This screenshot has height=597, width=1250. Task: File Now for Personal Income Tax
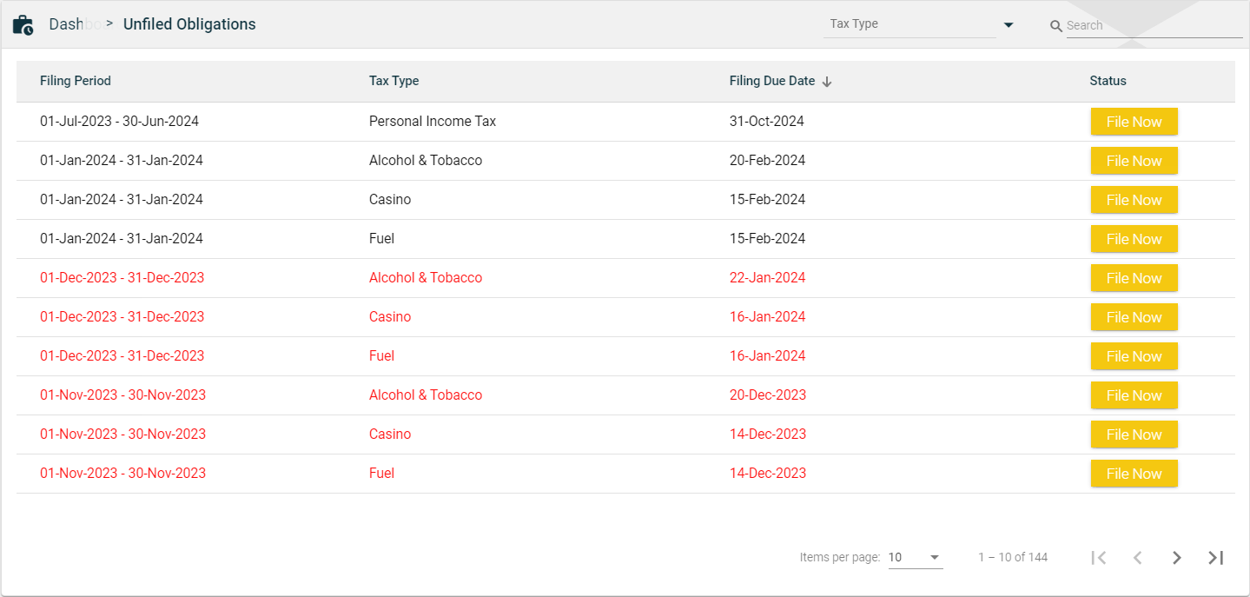pyautogui.click(x=1134, y=122)
